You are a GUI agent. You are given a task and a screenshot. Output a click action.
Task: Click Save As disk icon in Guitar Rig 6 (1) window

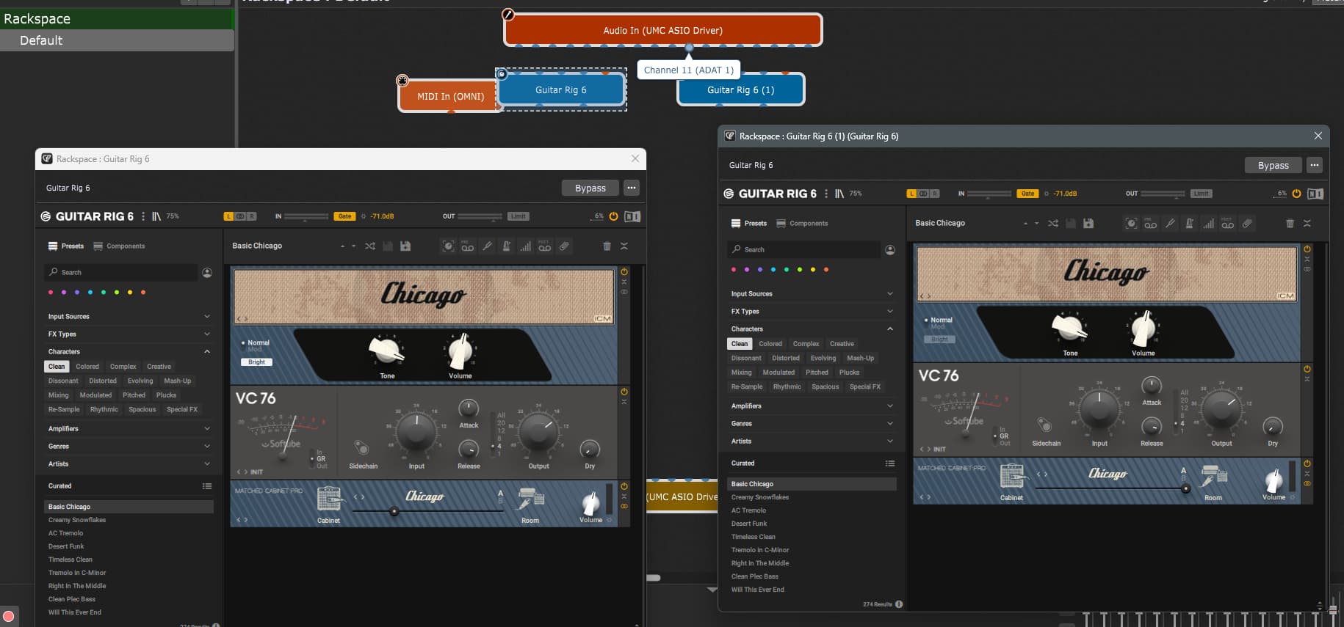1088,224
